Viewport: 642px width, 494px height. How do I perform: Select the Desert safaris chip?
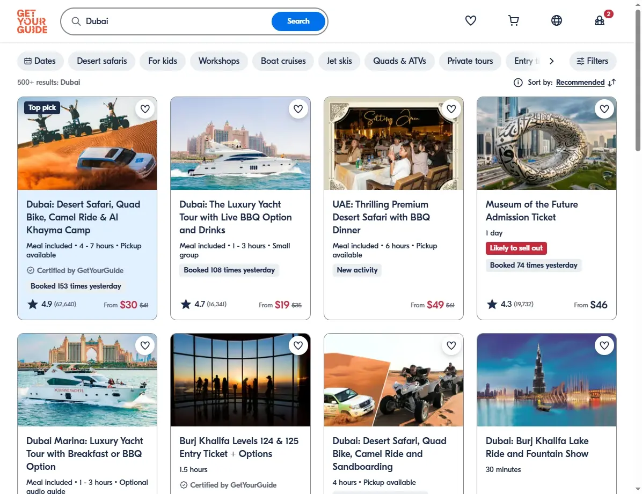coord(102,61)
